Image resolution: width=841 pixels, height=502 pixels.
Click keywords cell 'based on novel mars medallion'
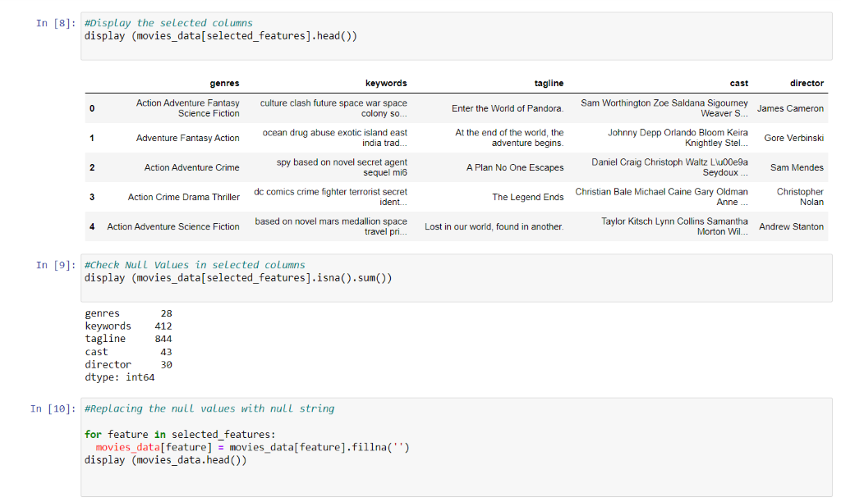331,226
